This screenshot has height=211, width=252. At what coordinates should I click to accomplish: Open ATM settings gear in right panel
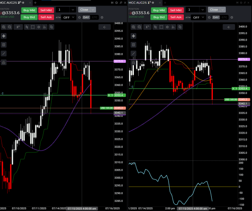click(209, 17)
